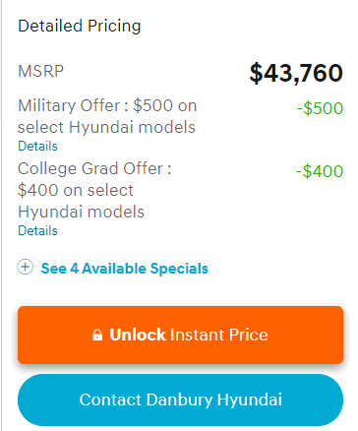Screen dimensions: 358x431
Task: Click the "select Hyundai models" line of Military Offer
Action: point(106,127)
